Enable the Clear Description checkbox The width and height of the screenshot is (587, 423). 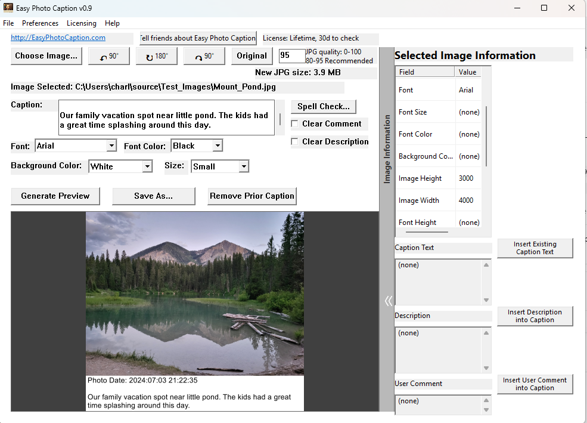[294, 141]
